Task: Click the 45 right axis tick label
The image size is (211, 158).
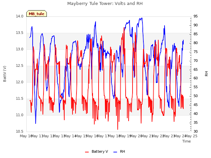Action: point(196,105)
